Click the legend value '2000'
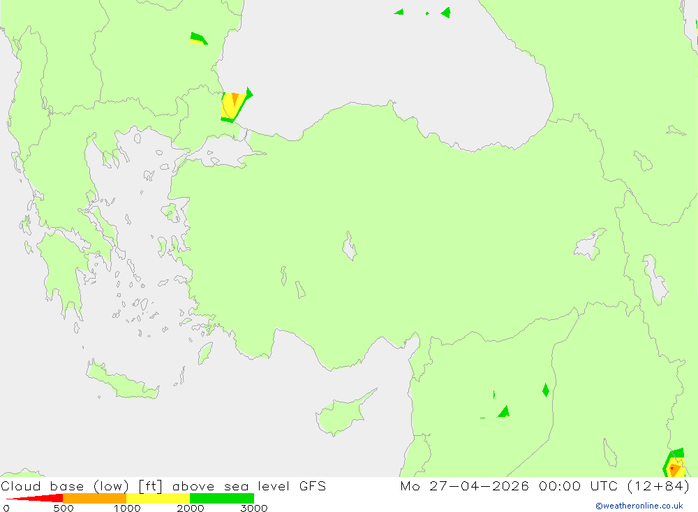The height and width of the screenshot is (512, 698). click(191, 508)
